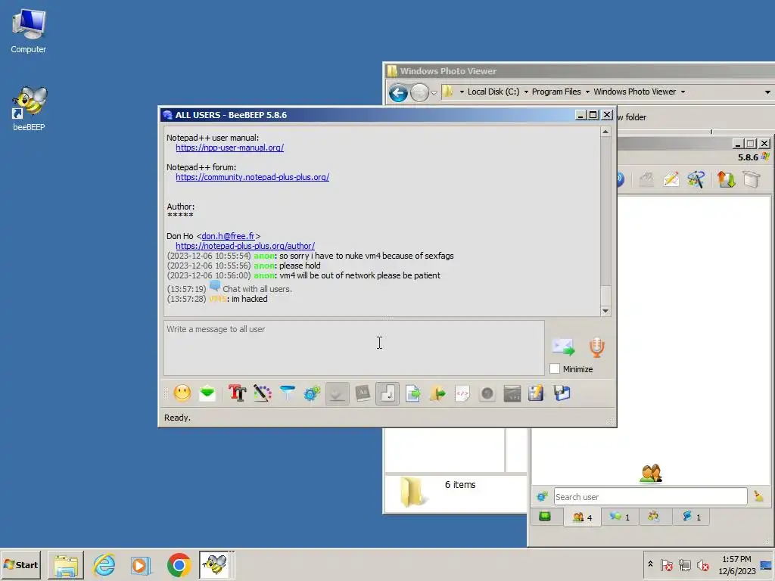
Task: Send the message with envelope arrow button
Action: (563, 346)
